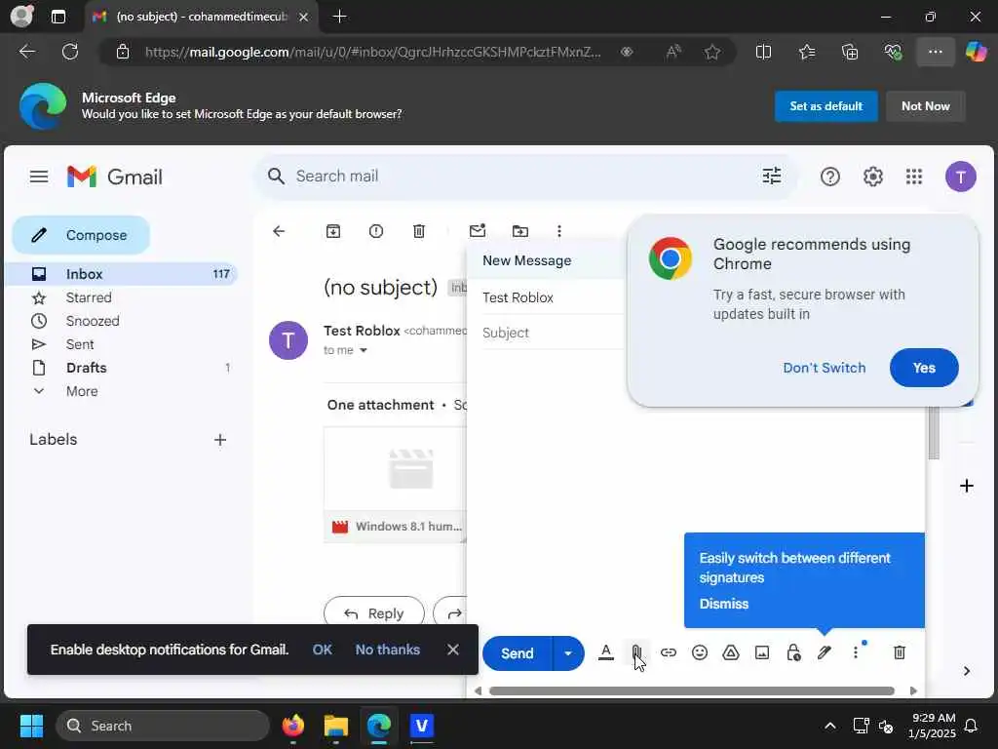This screenshot has width=998, height=749.
Task: Open the Google account avatar menu
Action: tap(960, 177)
